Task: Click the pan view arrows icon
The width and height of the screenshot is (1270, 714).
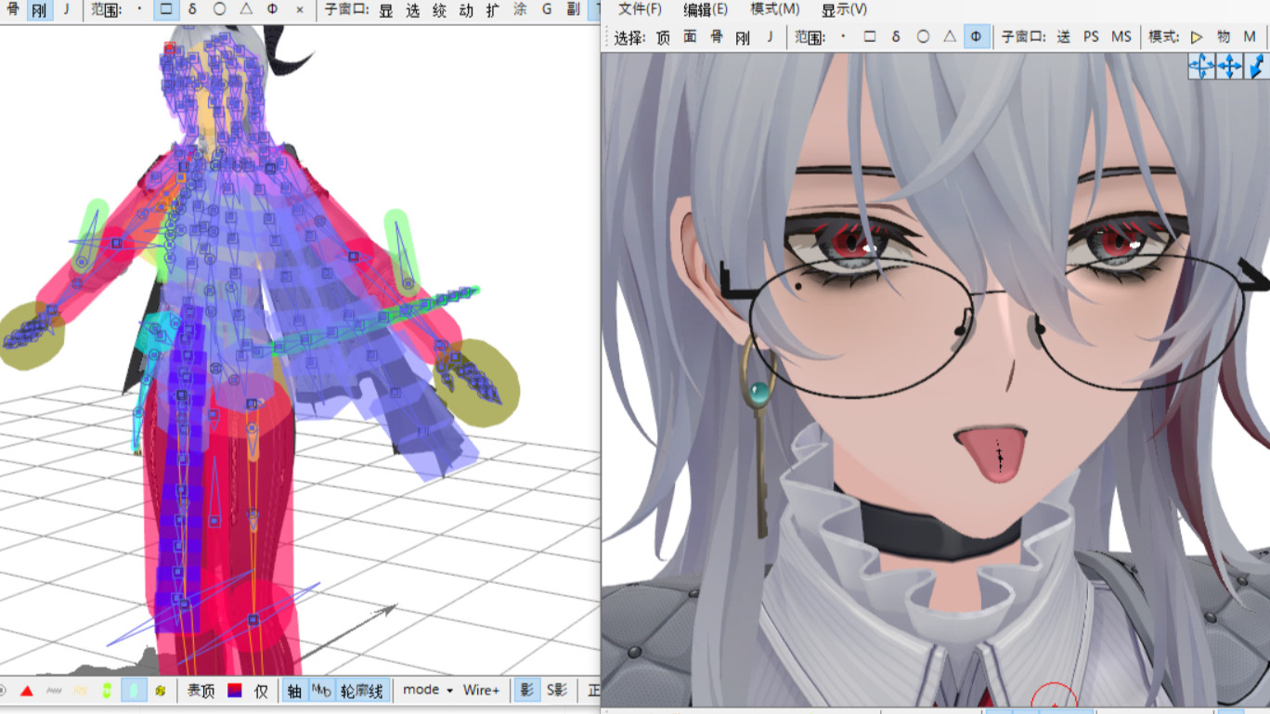Action: pyautogui.click(x=1229, y=66)
